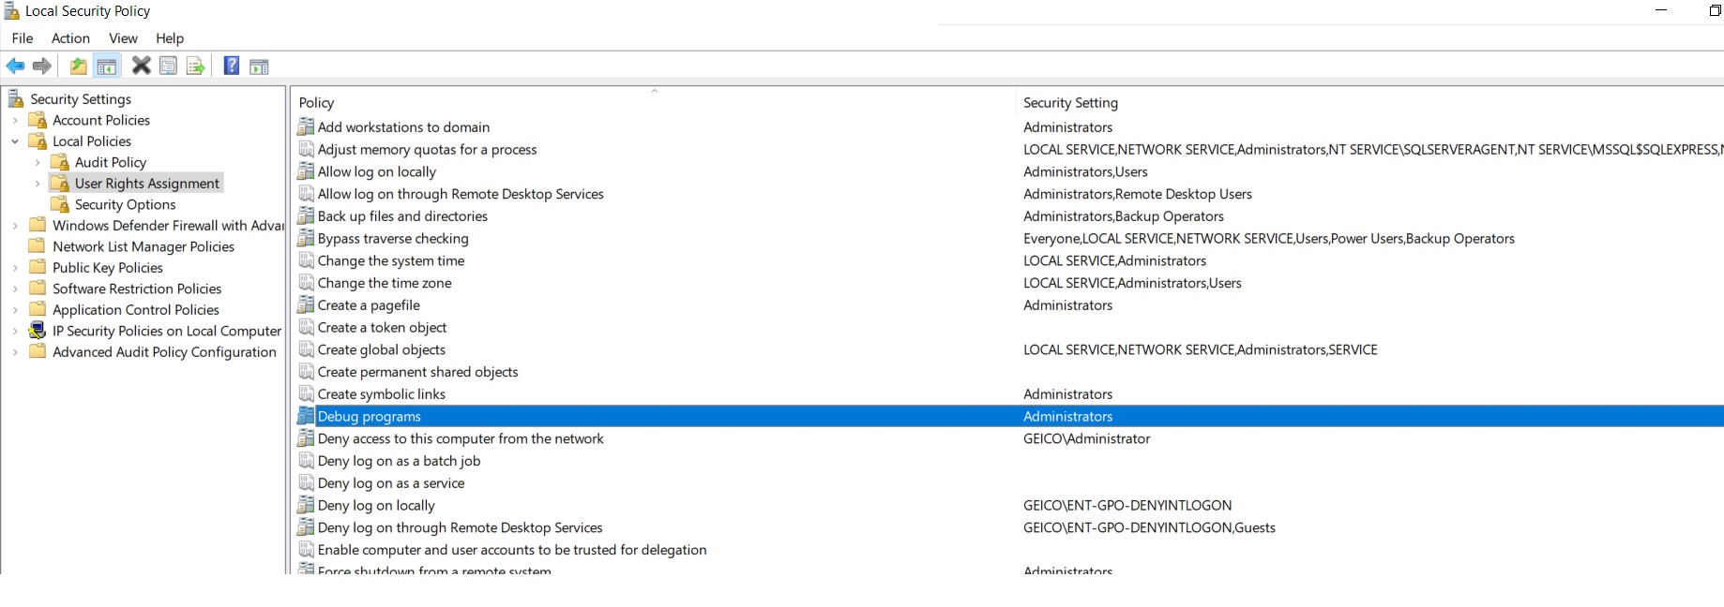Click the Account Policies folder icon

pyautogui.click(x=38, y=120)
